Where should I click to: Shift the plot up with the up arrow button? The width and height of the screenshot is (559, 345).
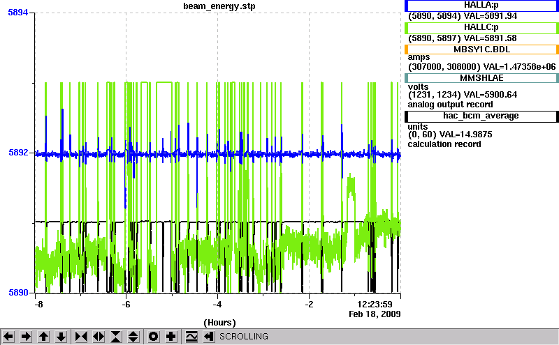pos(43,337)
